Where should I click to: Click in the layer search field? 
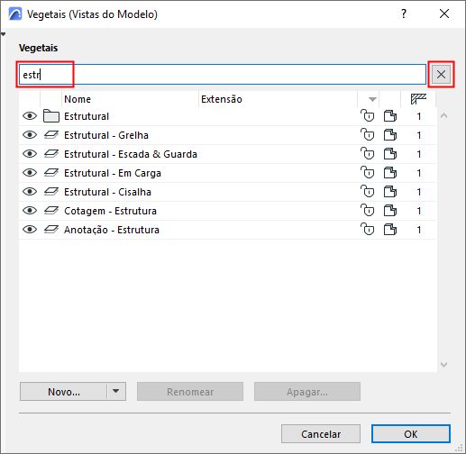coord(223,74)
